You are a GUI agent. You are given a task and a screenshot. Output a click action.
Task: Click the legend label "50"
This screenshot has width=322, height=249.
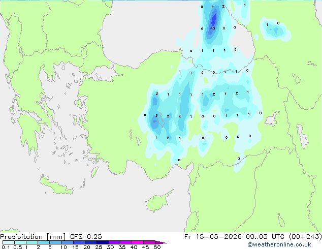coord(157,247)
